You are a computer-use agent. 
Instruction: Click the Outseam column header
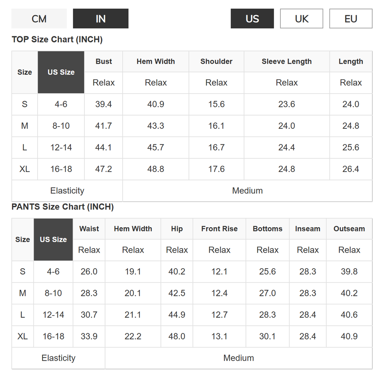point(349,229)
